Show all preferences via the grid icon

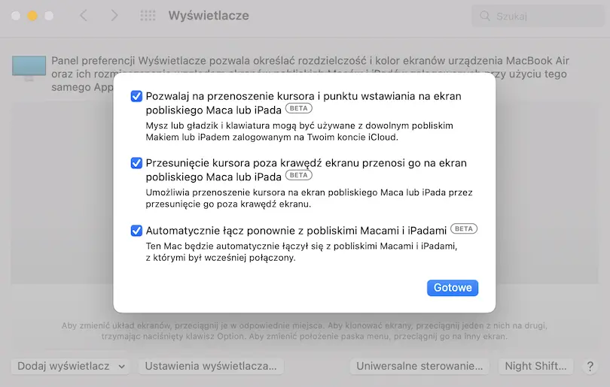point(148,16)
